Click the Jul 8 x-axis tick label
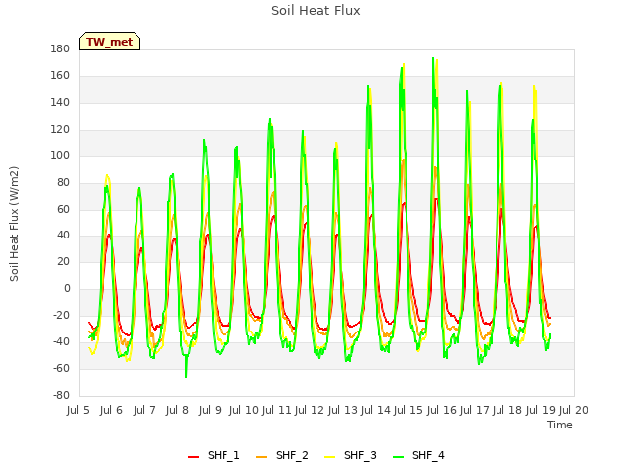Viewport: 633px width, 475px height. (177, 410)
